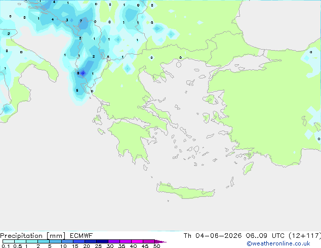Click the 45–50 mm legend swatch
321x248 pixels.
pos(149,241)
